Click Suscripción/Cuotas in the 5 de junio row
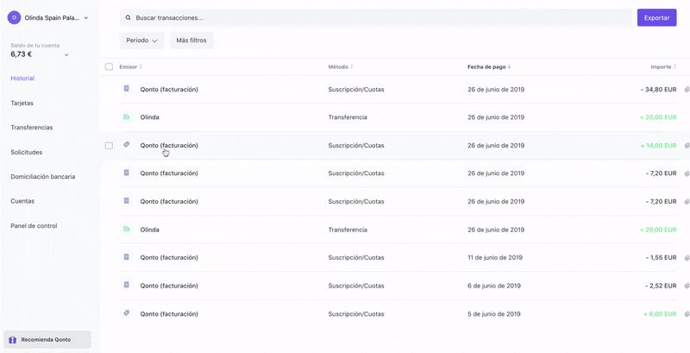The image size is (690, 353). coord(356,314)
